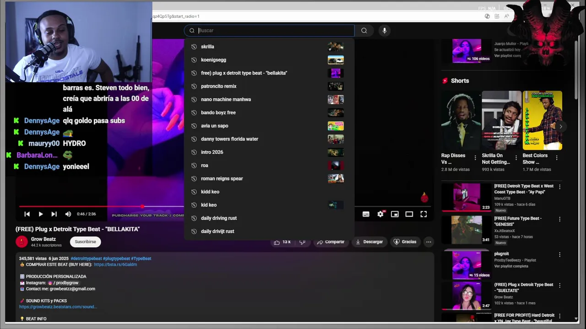Screen dimensions: 586x329
Task: Select the 'koenigsegg' search suggestion
Action: click(x=269, y=60)
